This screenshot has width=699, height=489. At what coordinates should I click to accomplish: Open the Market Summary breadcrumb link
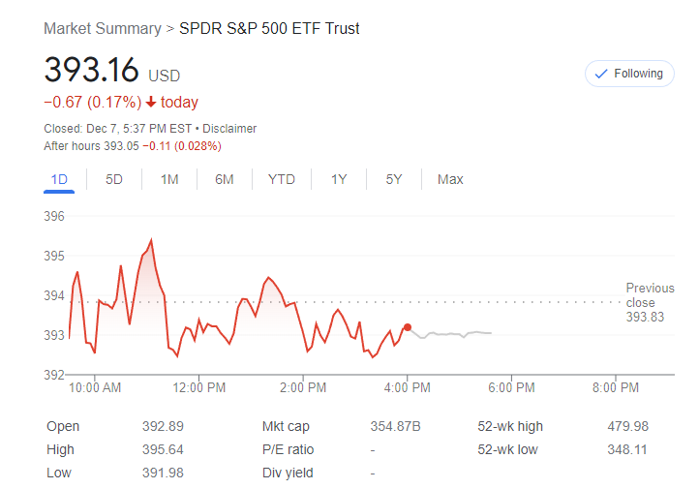tap(103, 29)
